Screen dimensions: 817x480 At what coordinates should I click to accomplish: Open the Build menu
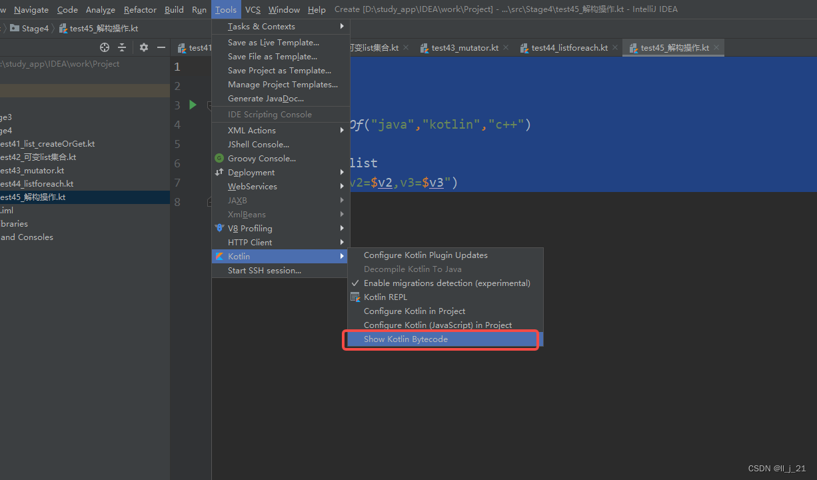(174, 9)
